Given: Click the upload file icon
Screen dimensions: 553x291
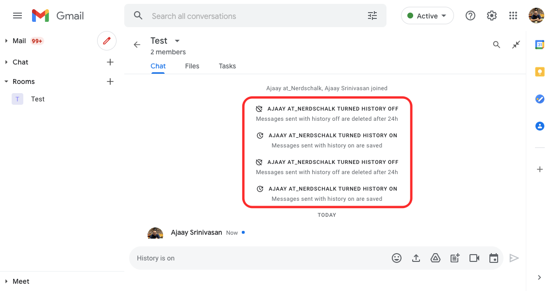Looking at the screenshot, I should 416,258.
